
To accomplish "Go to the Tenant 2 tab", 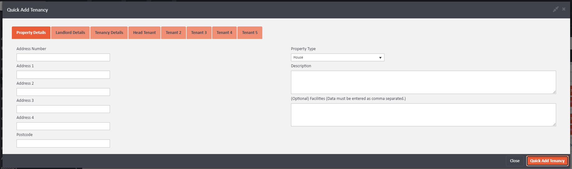I will pos(173,33).
